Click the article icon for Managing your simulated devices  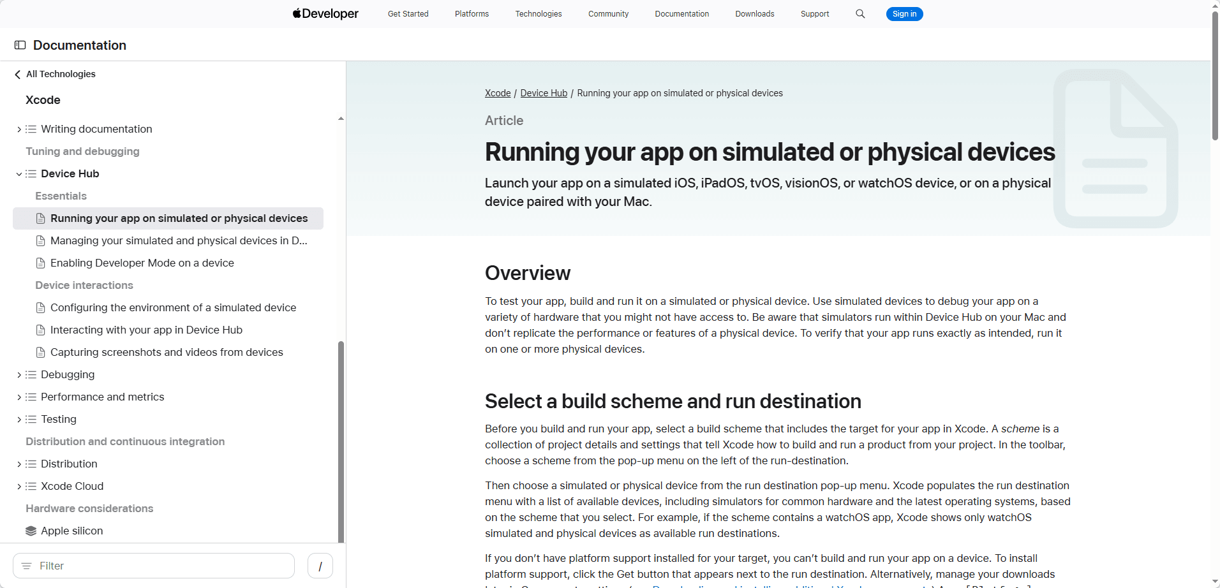click(41, 240)
